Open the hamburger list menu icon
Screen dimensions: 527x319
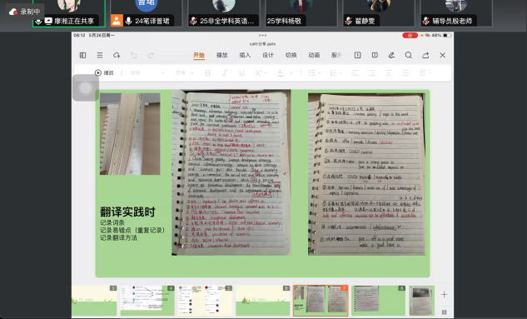coord(100,55)
